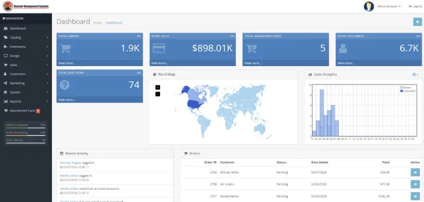View order 2757 with eye button
This screenshot has width=424, height=202.
(x=415, y=196)
